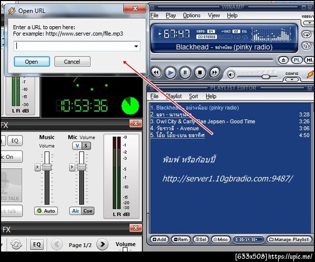Open Winamp Play menu

click(x=171, y=15)
